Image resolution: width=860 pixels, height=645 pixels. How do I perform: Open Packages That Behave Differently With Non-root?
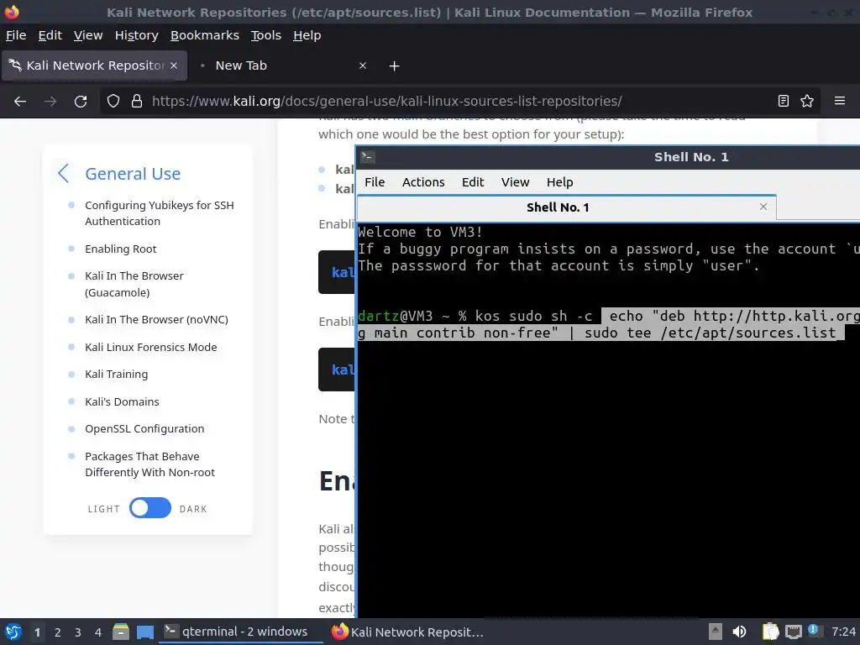(149, 464)
